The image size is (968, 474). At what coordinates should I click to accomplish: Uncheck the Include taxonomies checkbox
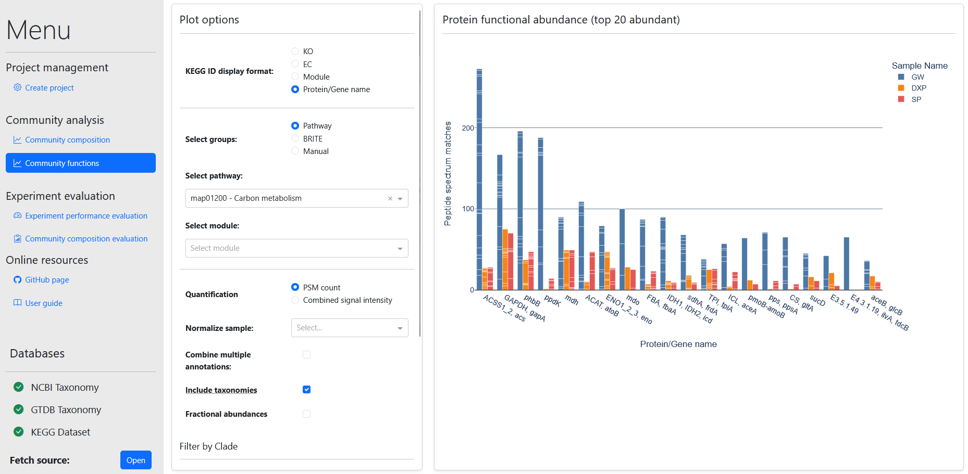306,390
